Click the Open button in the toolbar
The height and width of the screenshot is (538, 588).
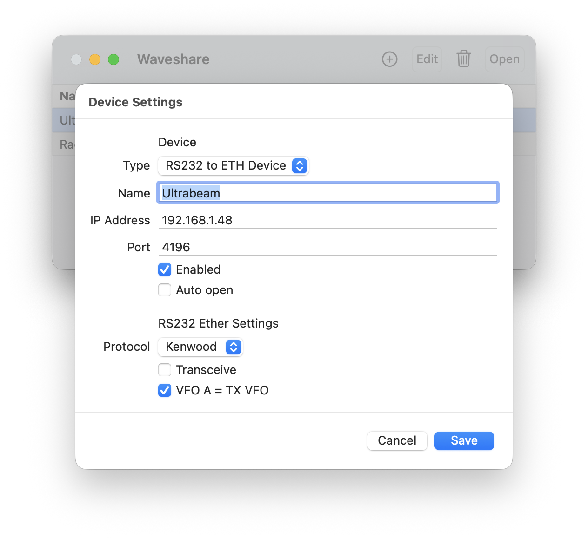(504, 59)
